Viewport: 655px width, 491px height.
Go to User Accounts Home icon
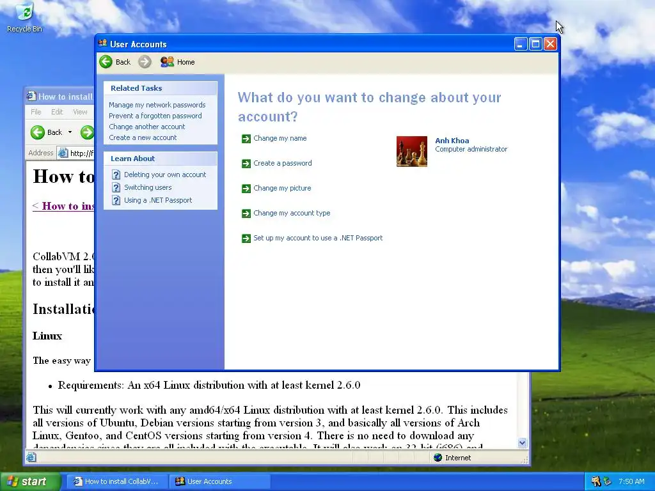click(167, 62)
